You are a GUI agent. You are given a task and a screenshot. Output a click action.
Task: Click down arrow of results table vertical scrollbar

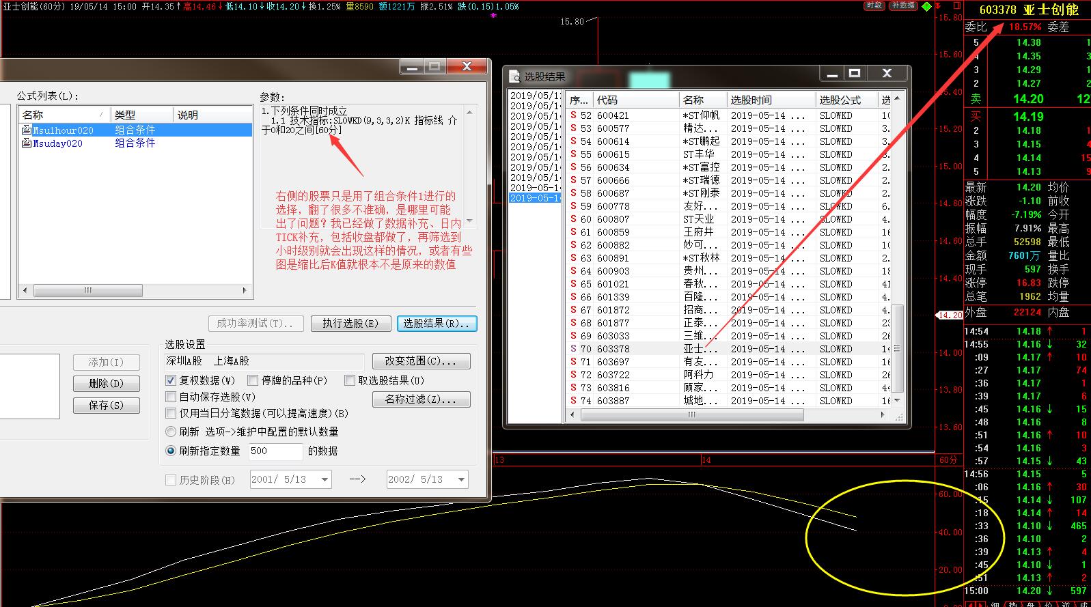coord(898,401)
